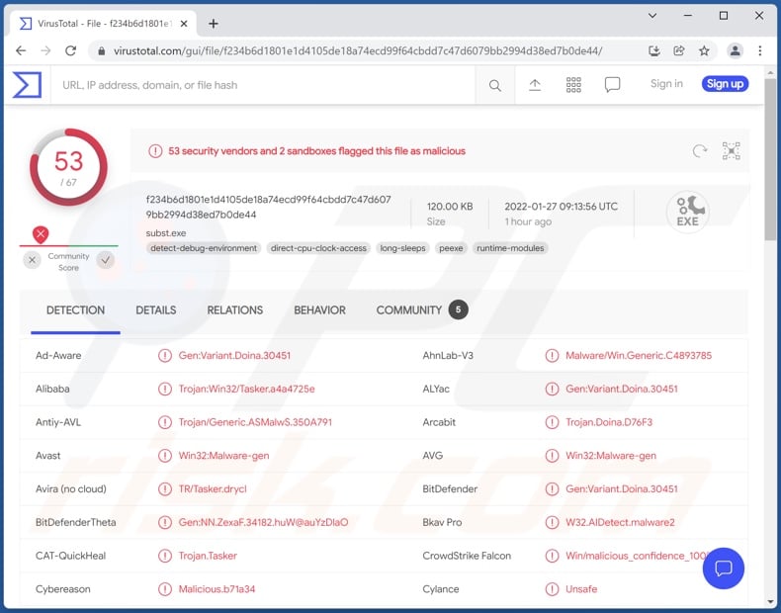The width and height of the screenshot is (781, 613).
Task: Click the browser forward arrow
Action: click(45, 50)
